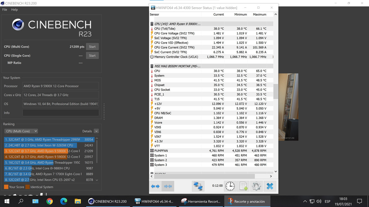Click the network icon in the system tray
This screenshot has height=207, width=369.
312,201
